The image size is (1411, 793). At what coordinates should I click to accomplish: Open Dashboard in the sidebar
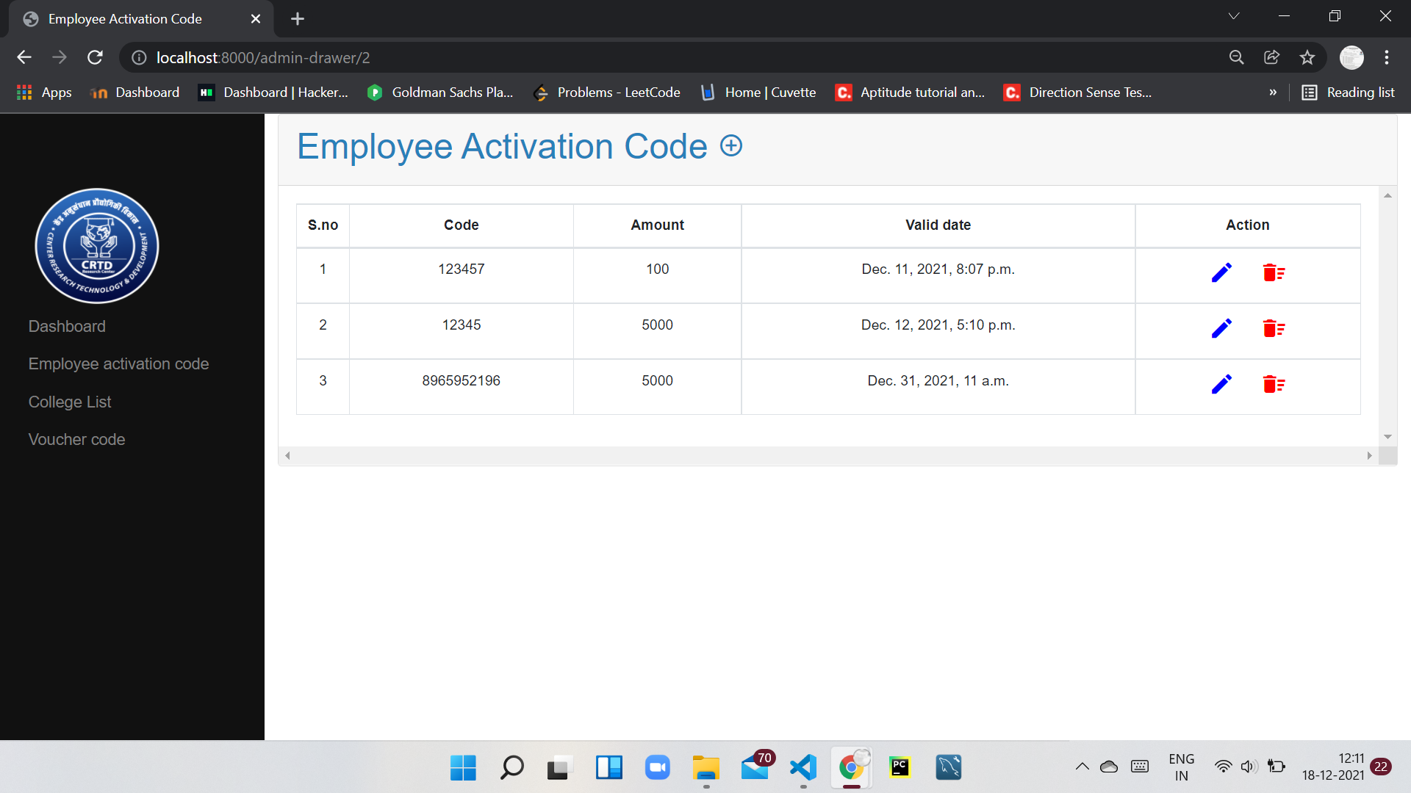click(x=67, y=326)
